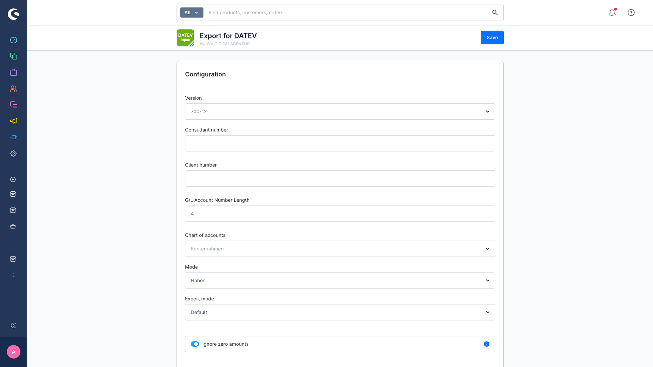This screenshot has height=367, width=653.
Task: Open the Extensions plug icon
Action: click(14, 137)
